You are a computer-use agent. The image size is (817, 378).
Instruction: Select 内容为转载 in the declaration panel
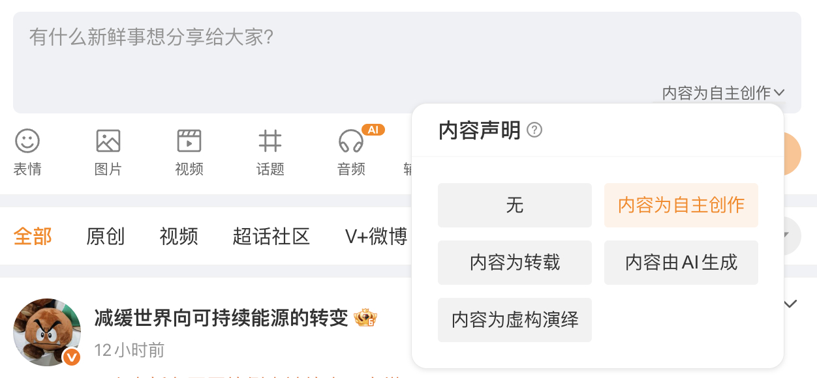pyautogui.click(x=515, y=262)
